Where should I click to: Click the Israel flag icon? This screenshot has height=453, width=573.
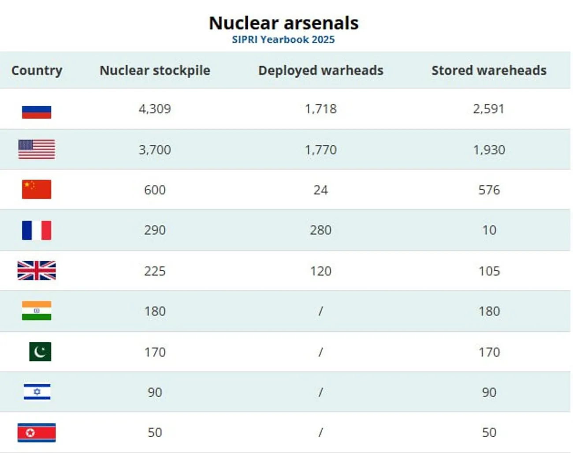tap(37, 392)
